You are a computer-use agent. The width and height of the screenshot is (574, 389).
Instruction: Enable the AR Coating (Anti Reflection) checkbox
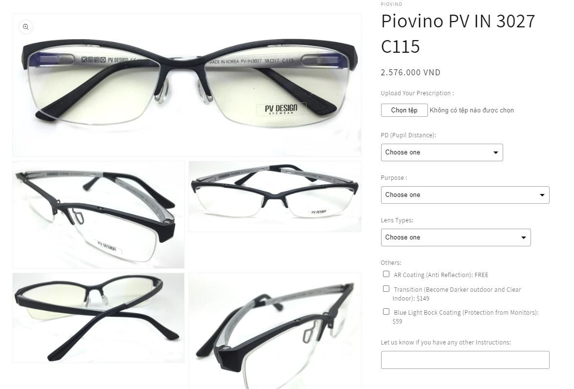pos(386,274)
